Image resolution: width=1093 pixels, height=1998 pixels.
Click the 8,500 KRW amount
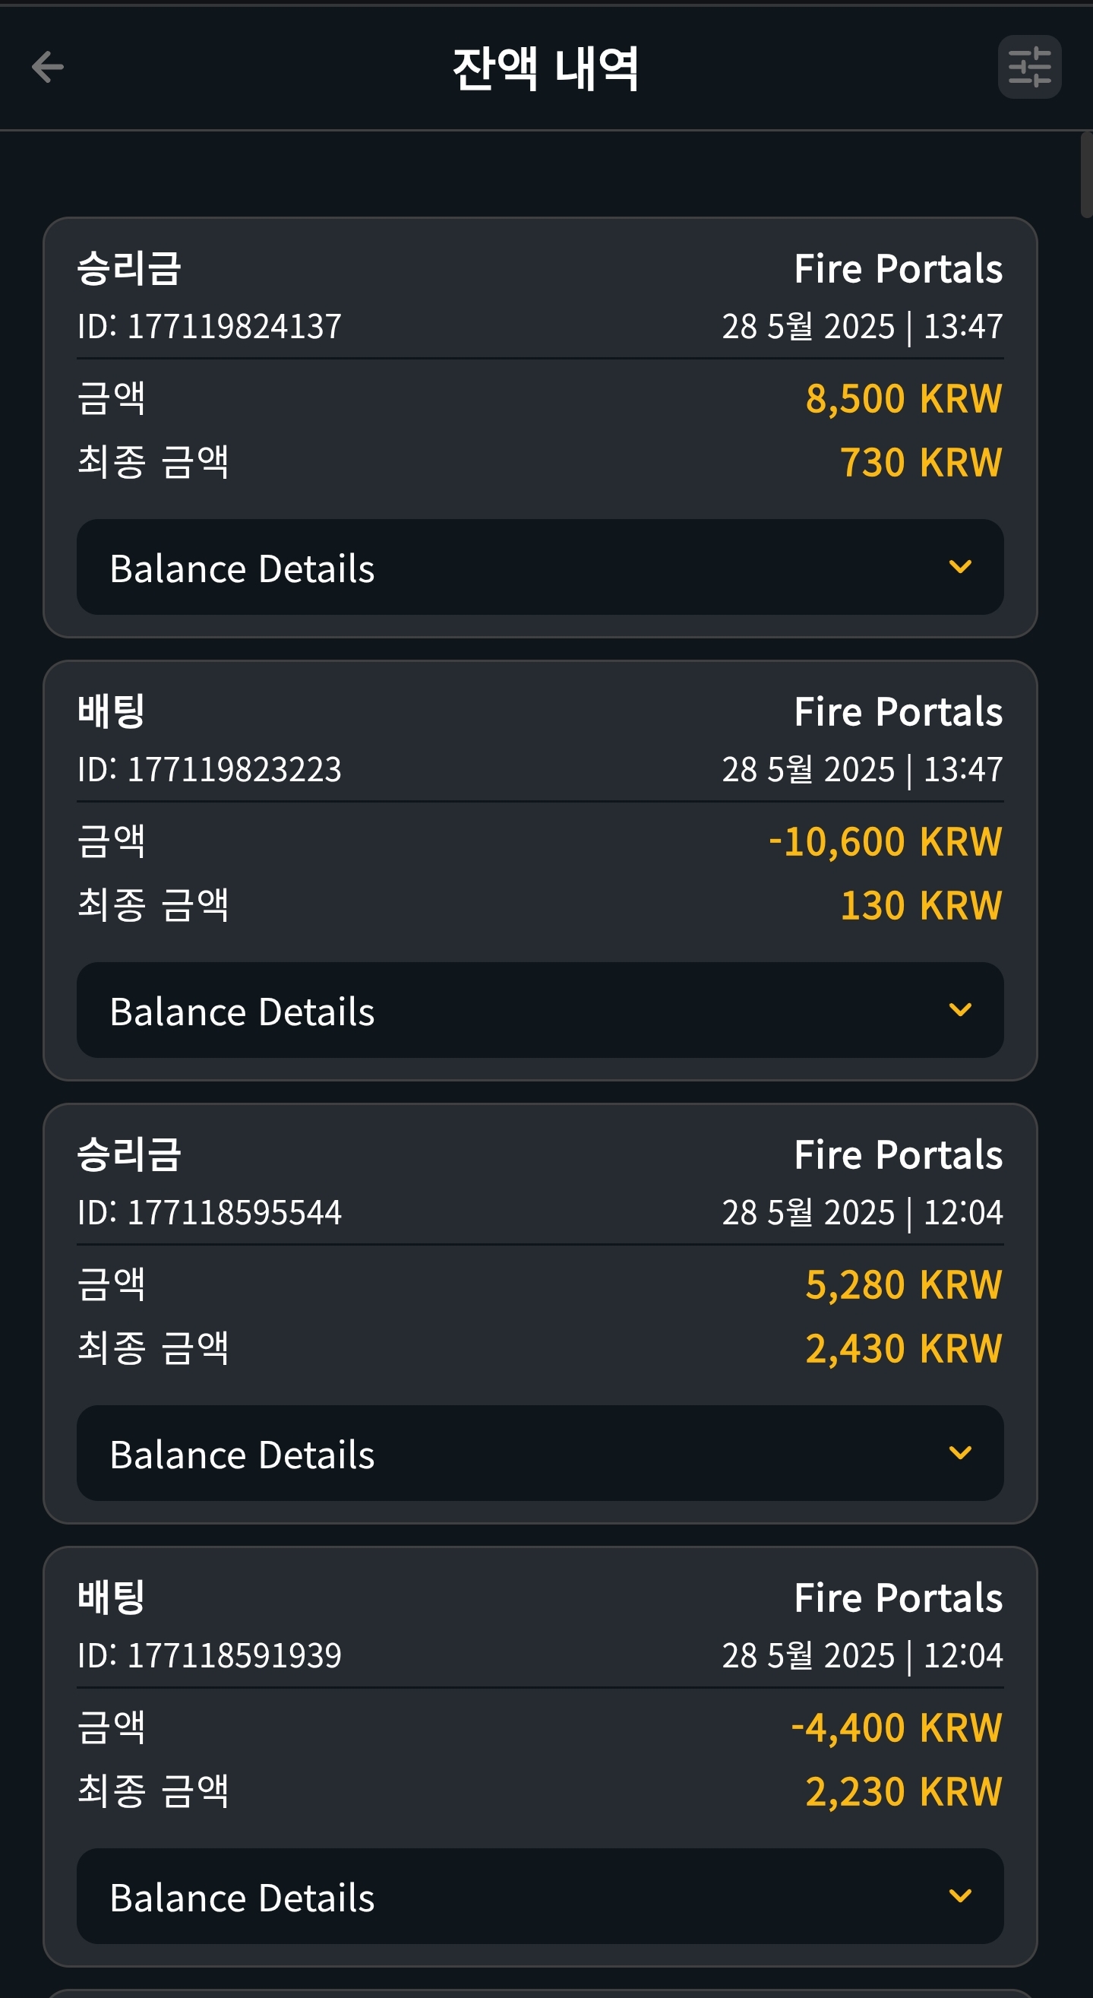[x=904, y=399]
